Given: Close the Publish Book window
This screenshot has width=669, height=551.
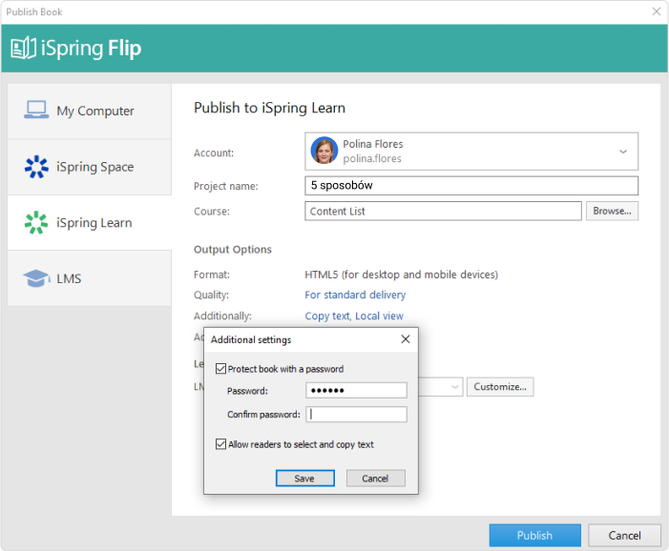Looking at the screenshot, I should click(x=657, y=11).
